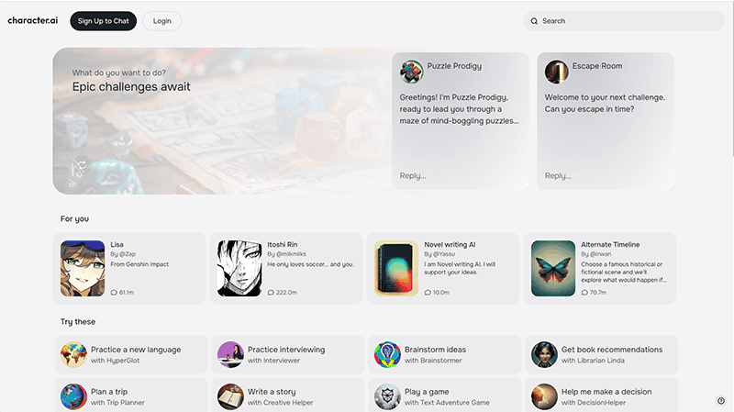
Task: Click creator name By @milkmilks
Action: (x=286, y=254)
